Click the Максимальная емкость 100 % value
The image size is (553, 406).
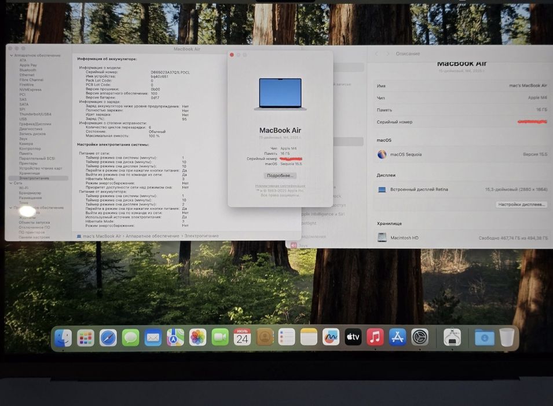pyautogui.click(x=154, y=136)
